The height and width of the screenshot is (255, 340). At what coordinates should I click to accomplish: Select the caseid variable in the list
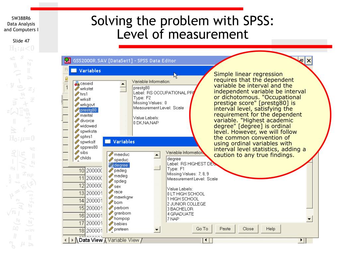point(86,83)
